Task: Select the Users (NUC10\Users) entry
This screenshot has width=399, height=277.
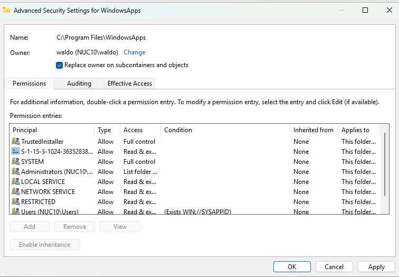Action: (x=195, y=211)
